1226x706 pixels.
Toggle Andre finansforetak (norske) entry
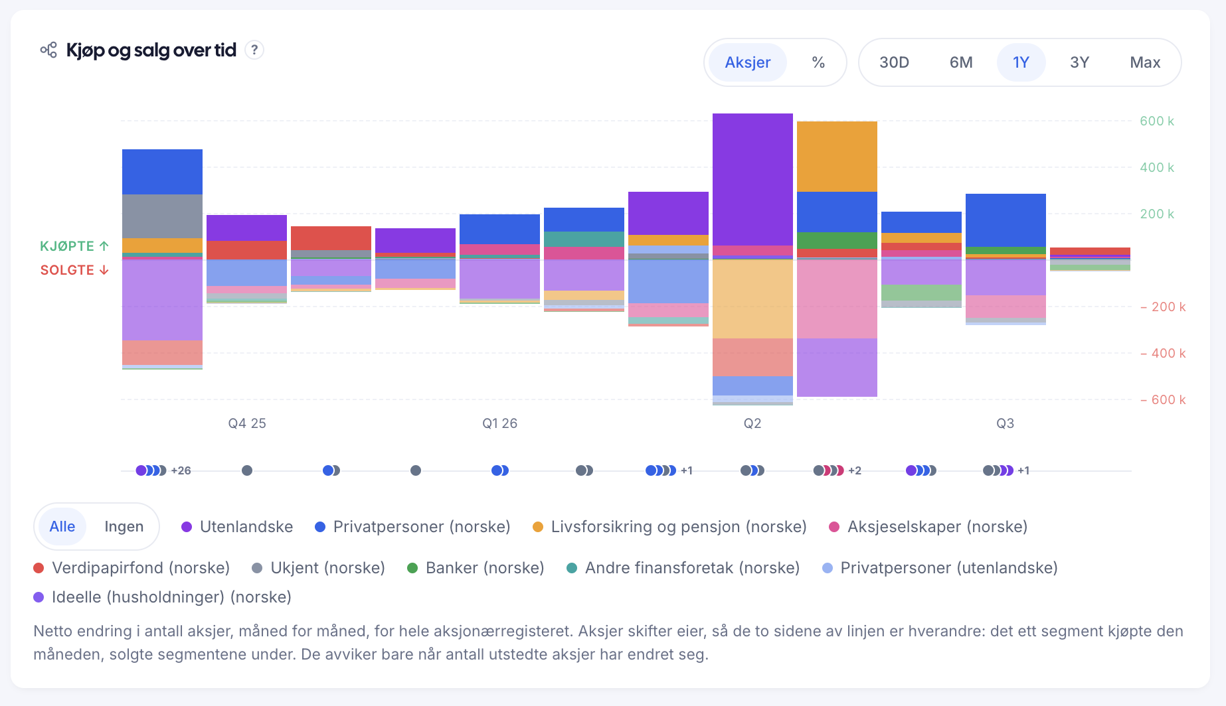(683, 568)
